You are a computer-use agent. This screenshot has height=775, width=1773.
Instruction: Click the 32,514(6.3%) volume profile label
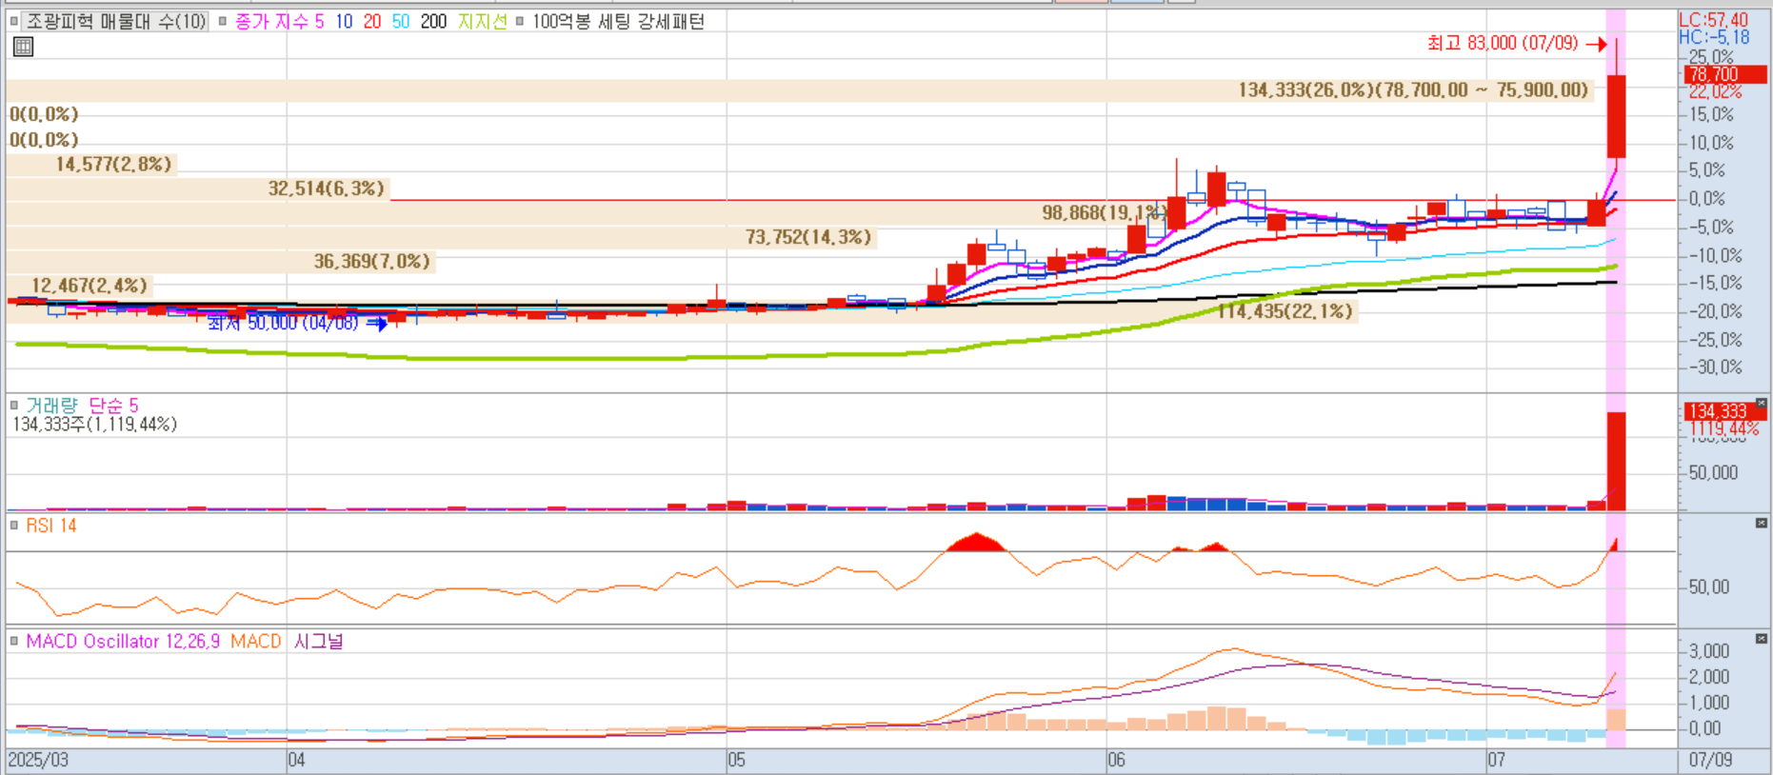coord(326,189)
